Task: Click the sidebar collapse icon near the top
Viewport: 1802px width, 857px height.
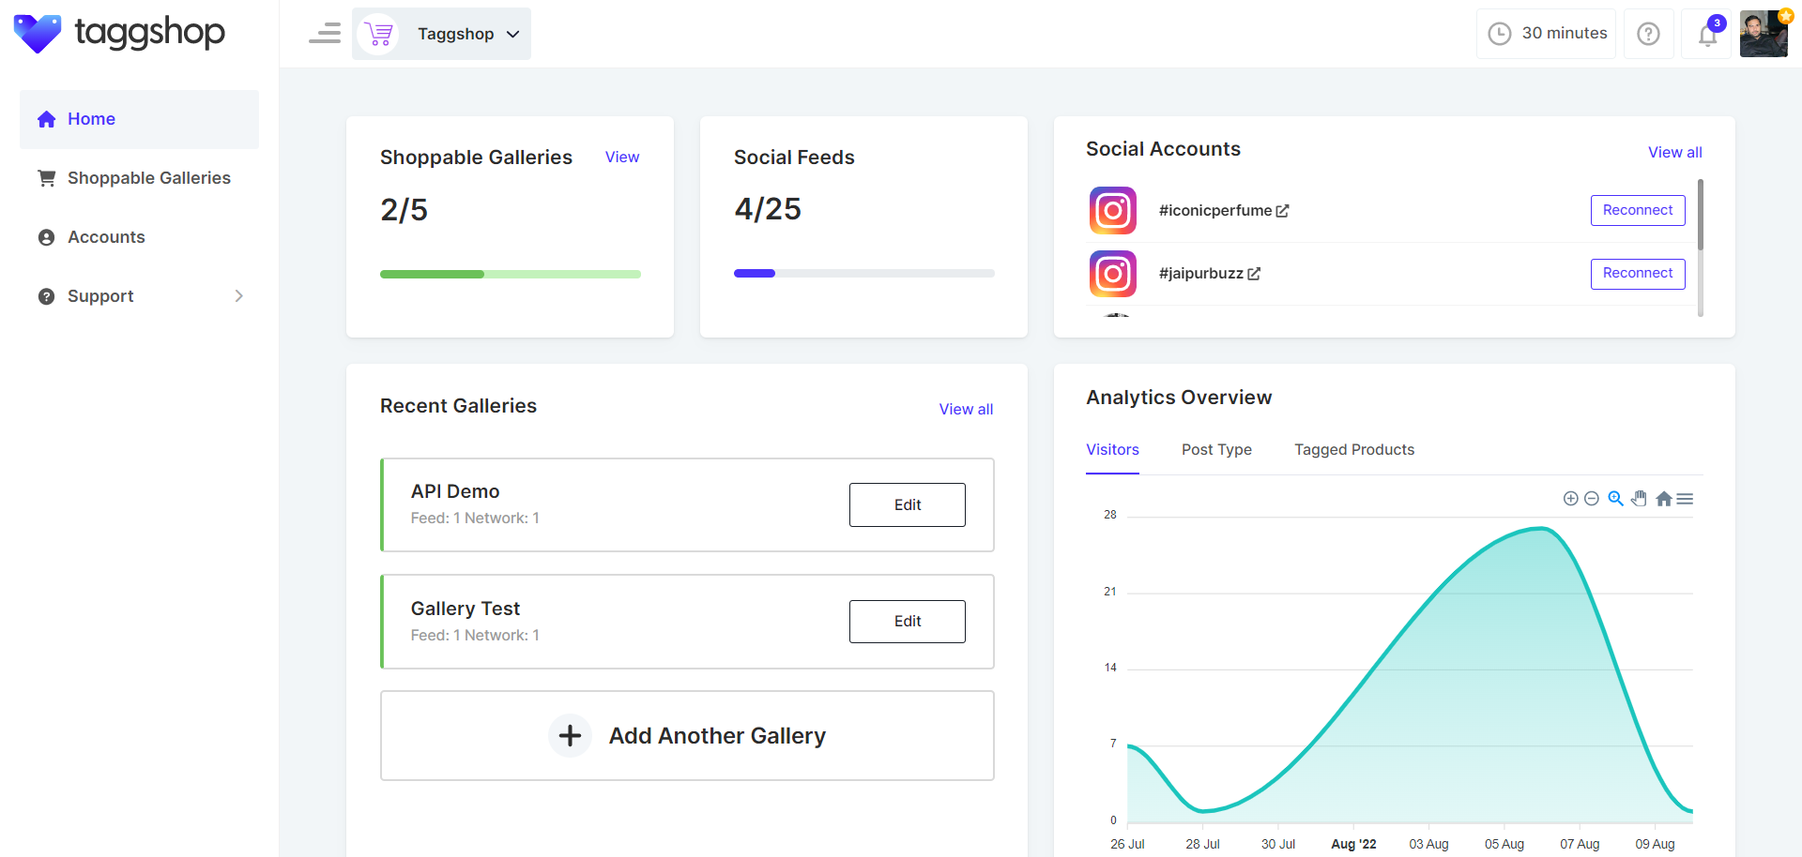Action: [325, 33]
